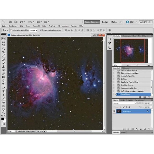Pick the Eyedropper tool
The height and width of the screenshot is (154, 154).
pyautogui.click(x=4, y=56)
